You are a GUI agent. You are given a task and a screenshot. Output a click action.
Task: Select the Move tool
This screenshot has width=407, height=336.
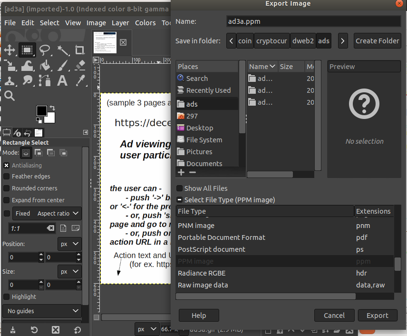[10, 49]
